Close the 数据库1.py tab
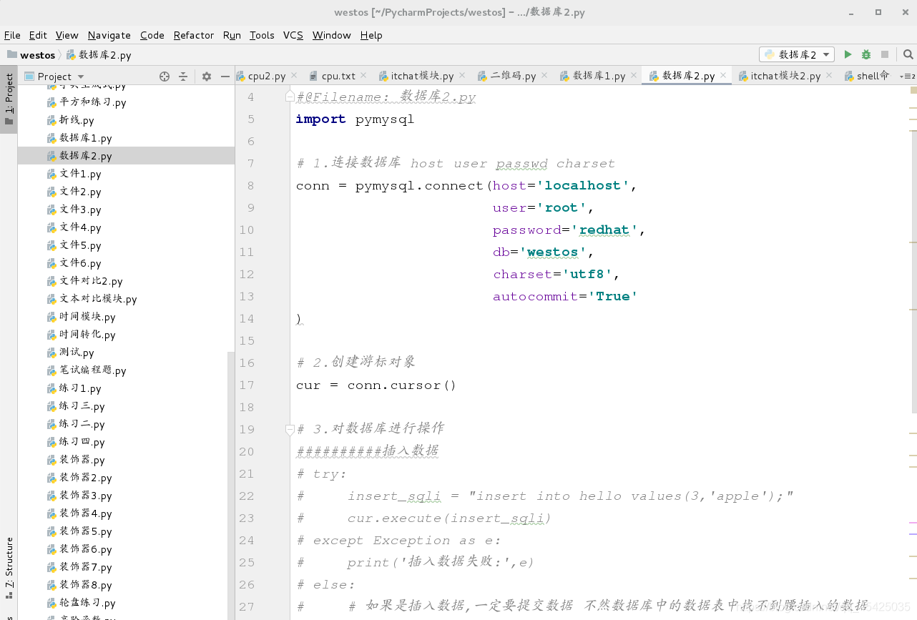The image size is (917, 620). (634, 74)
